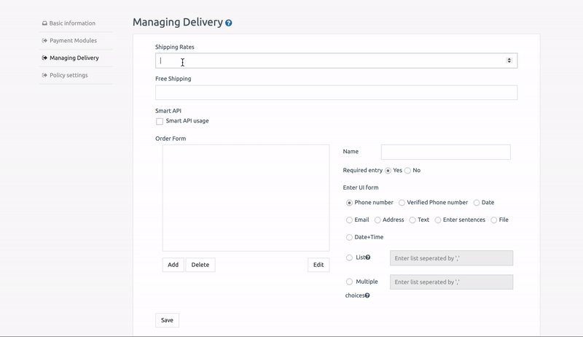Click the Basic information sidebar icon
The image size is (583, 337).
[x=45, y=23]
